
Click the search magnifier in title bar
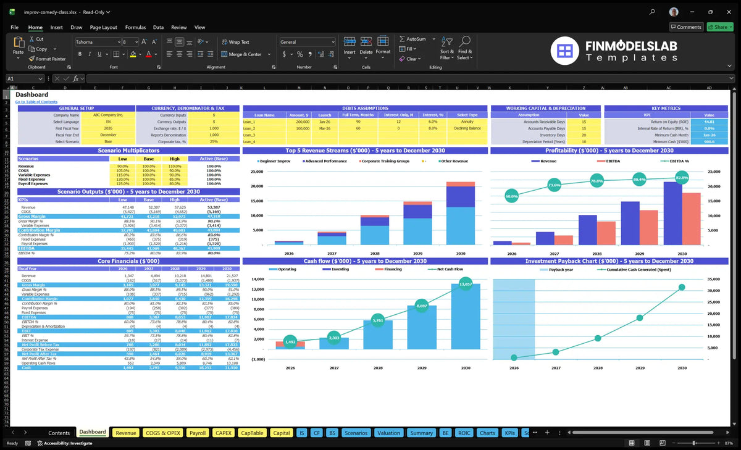click(653, 12)
